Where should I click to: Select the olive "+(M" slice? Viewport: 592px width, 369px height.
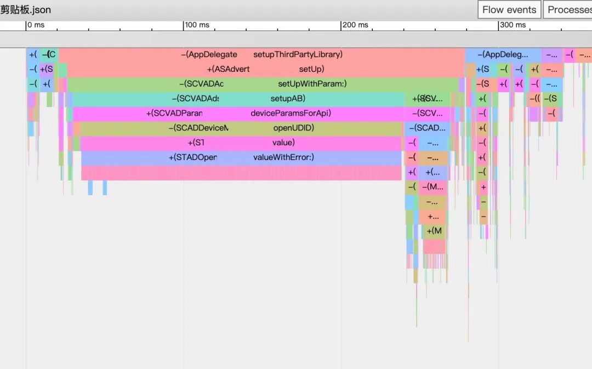click(434, 231)
